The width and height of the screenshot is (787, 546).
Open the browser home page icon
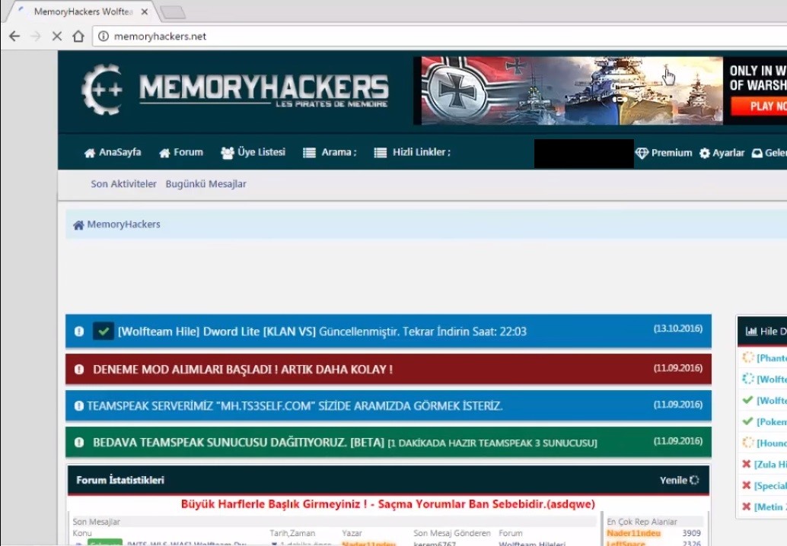pos(78,36)
